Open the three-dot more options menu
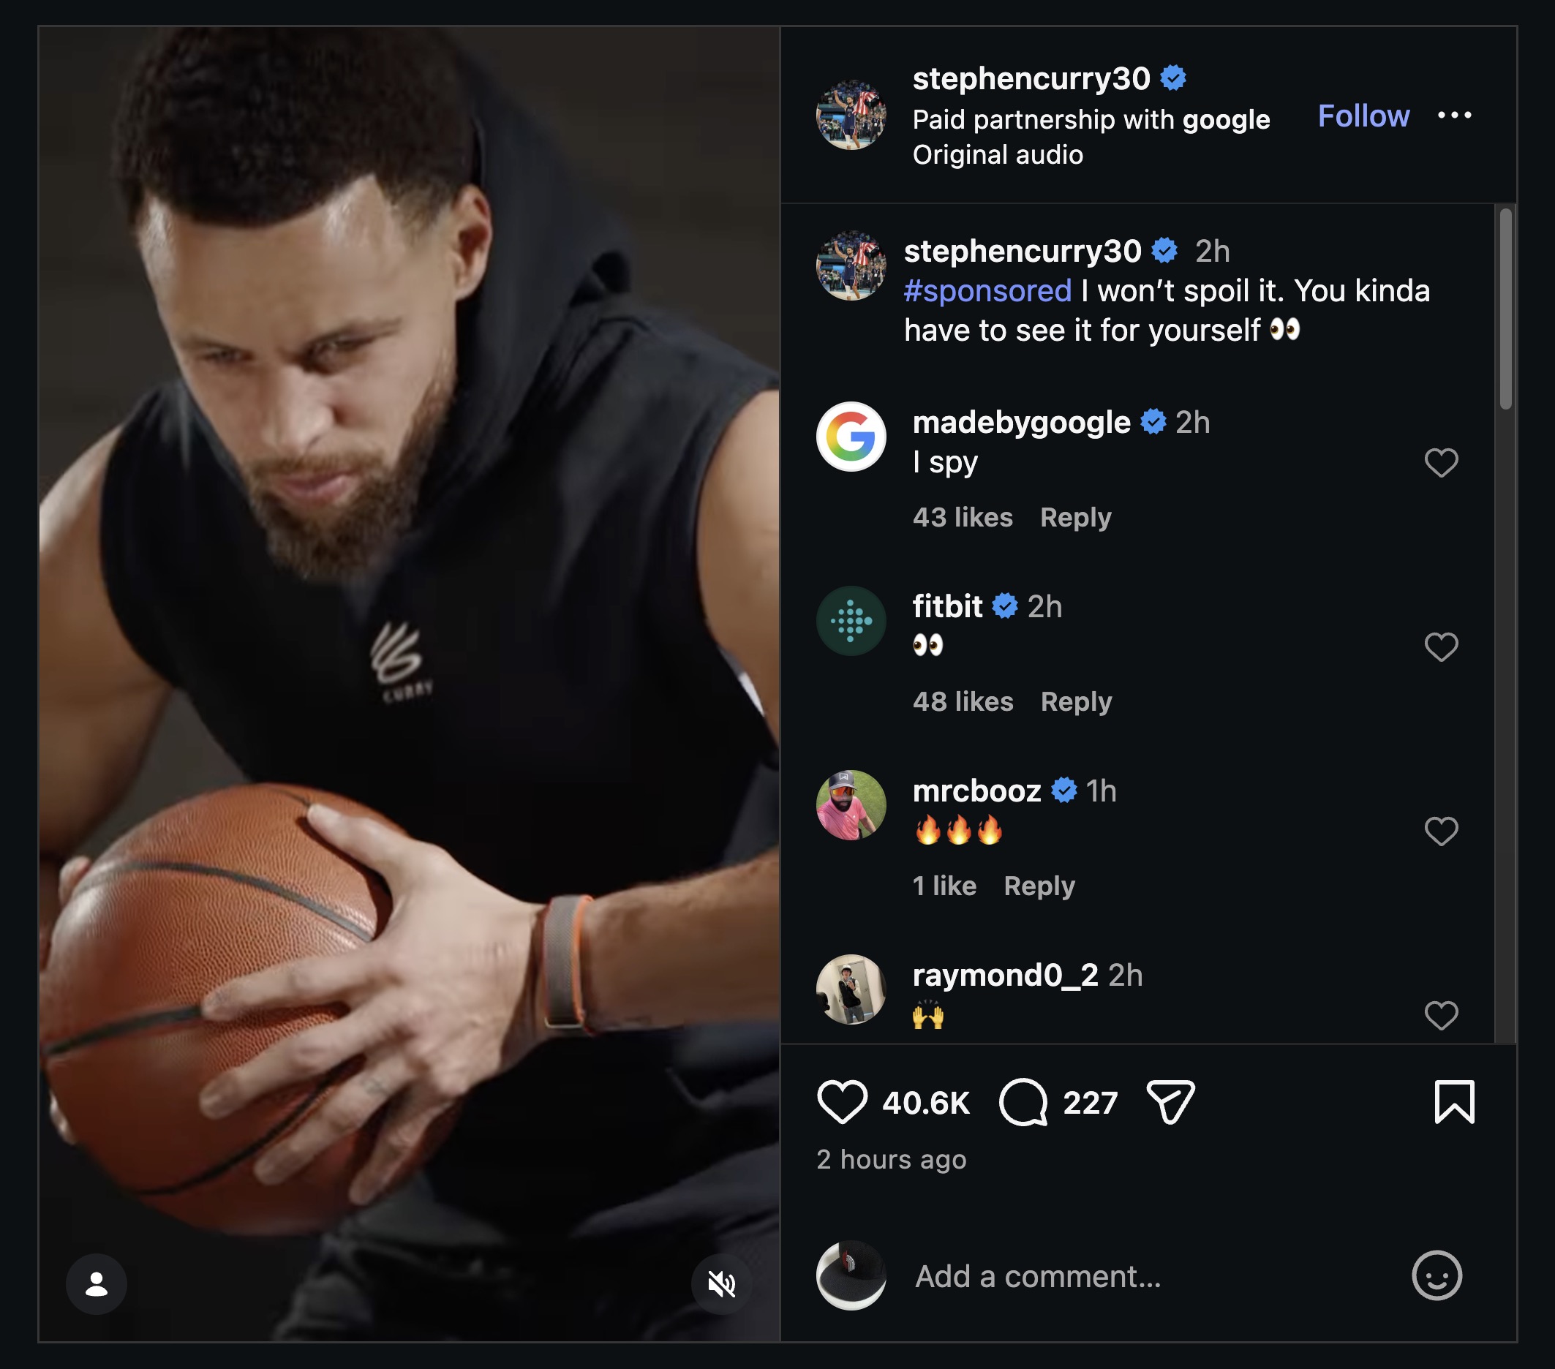The width and height of the screenshot is (1555, 1369). (x=1454, y=116)
